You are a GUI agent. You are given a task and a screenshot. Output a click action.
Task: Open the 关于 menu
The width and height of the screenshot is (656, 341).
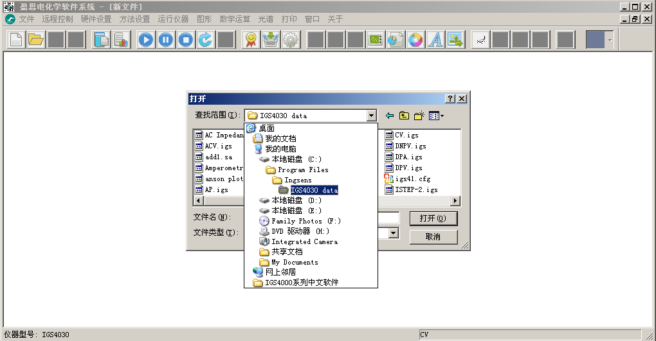pos(335,19)
